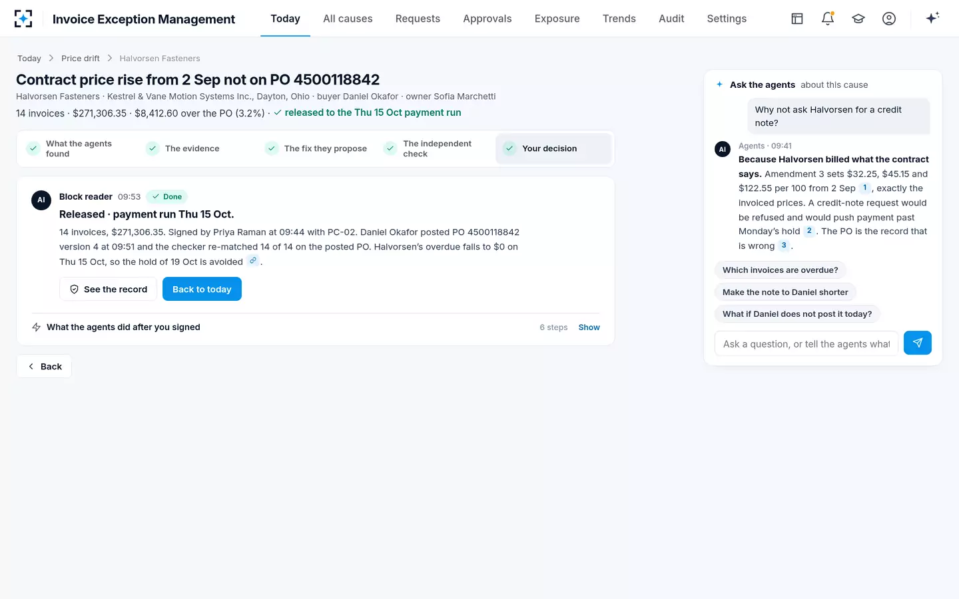Open the notifications bell
The image size is (959, 599).
[828, 19]
